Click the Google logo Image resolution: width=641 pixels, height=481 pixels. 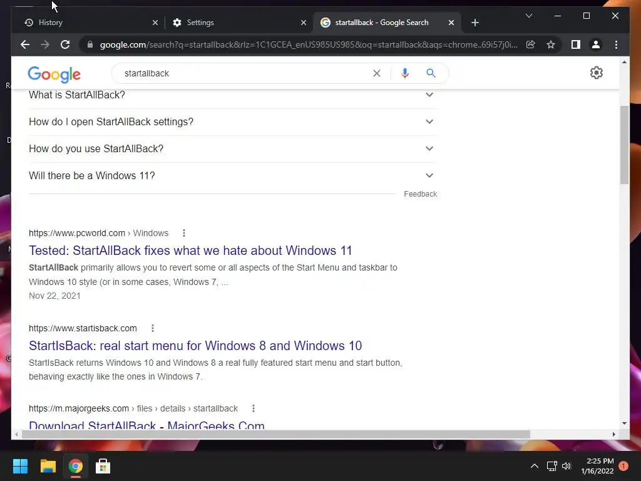click(54, 74)
